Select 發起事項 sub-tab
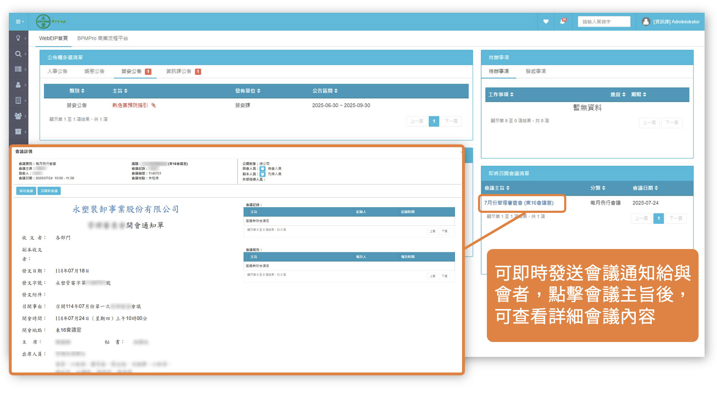Image resolution: width=717 pixels, height=403 pixels. 535,71
